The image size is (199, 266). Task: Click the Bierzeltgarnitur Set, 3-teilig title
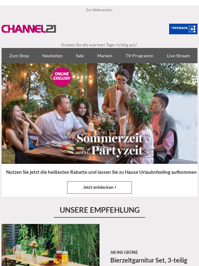click(149, 260)
